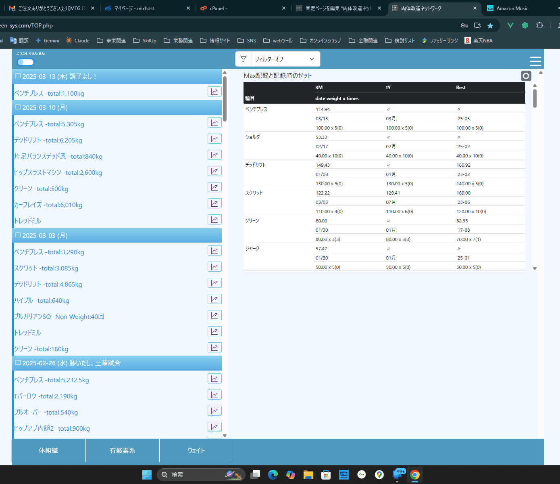Switch to the 体組織 tab
This screenshot has width=560, height=484.
[48, 450]
